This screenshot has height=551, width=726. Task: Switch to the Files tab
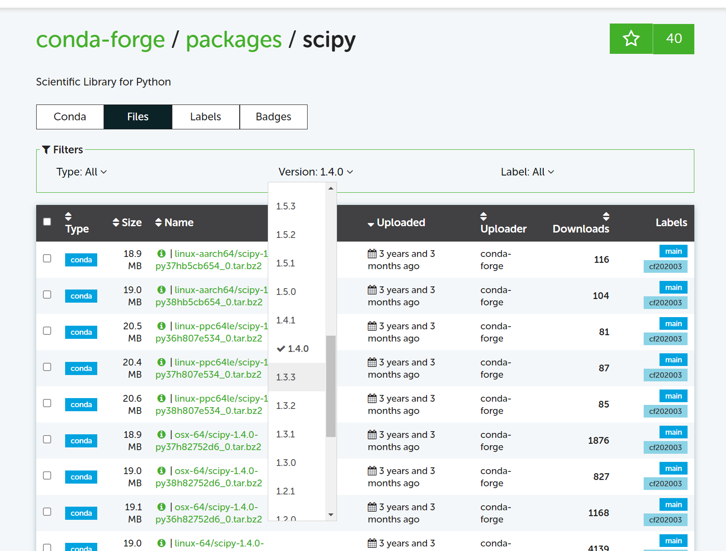click(x=138, y=117)
